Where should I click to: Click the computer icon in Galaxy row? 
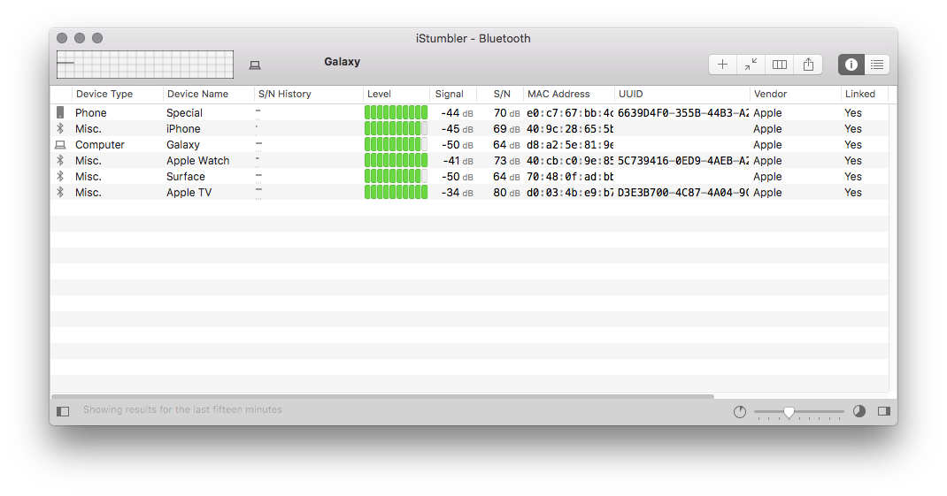pyautogui.click(x=60, y=145)
